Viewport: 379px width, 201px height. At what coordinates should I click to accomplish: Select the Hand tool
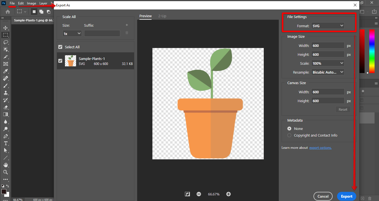coord(6,165)
